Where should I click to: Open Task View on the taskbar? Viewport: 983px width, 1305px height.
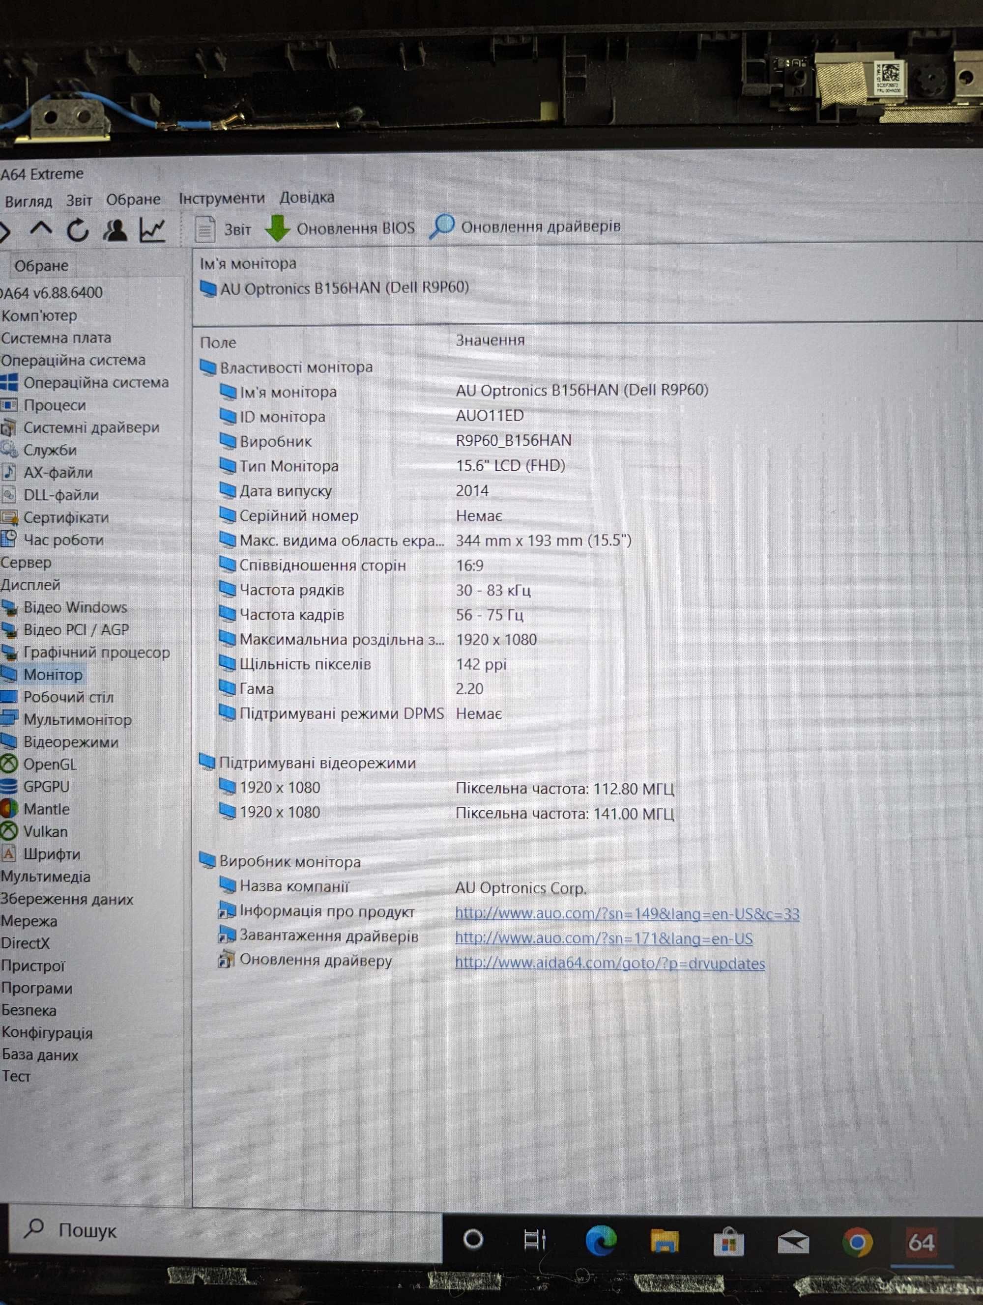pyautogui.click(x=535, y=1240)
